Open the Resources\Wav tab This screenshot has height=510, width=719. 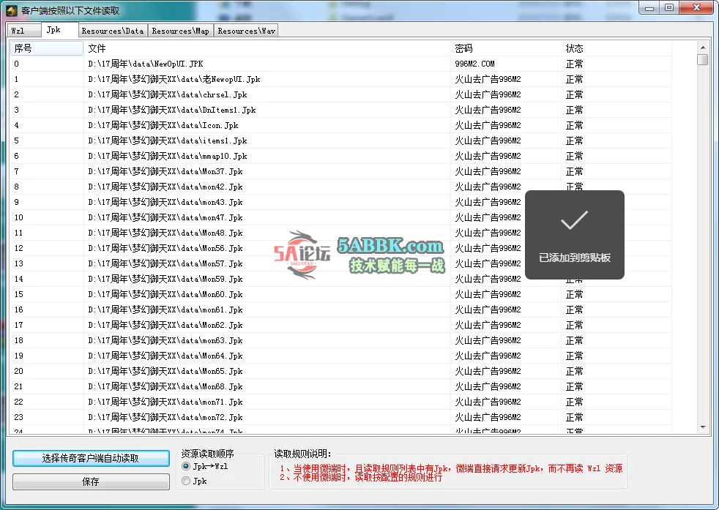[x=246, y=31]
